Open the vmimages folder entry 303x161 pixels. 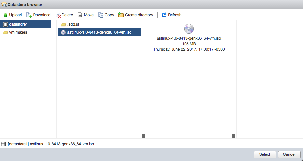25,32
